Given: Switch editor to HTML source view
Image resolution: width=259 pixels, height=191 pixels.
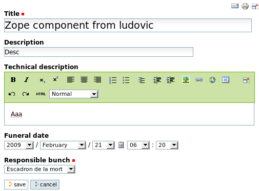Looking at the screenshot, I should [41, 94].
